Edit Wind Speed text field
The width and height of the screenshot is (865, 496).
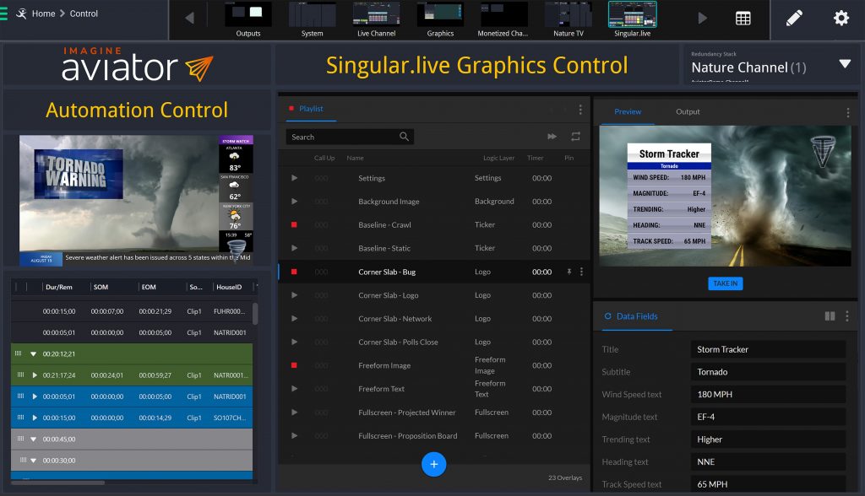768,395
